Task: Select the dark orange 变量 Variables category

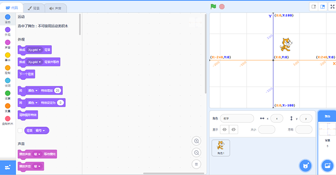Action: [x=8, y=108]
